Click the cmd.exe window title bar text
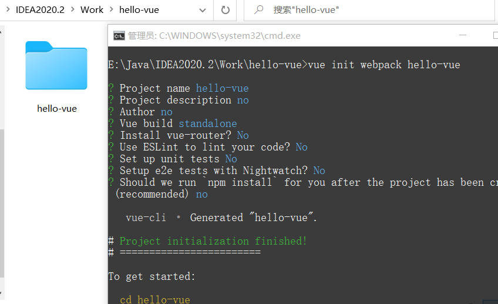 (x=214, y=36)
